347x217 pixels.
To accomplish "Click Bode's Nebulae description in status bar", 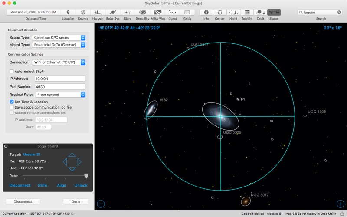I will [289, 214].
